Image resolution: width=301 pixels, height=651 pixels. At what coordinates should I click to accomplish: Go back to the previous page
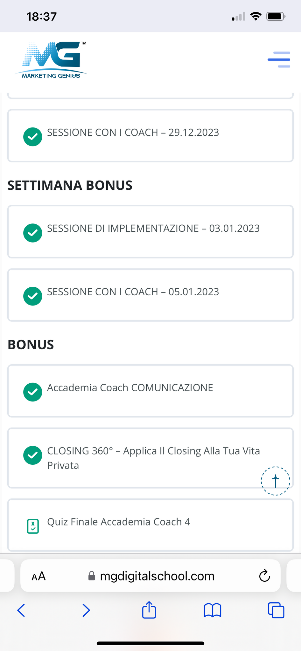pos(21,610)
